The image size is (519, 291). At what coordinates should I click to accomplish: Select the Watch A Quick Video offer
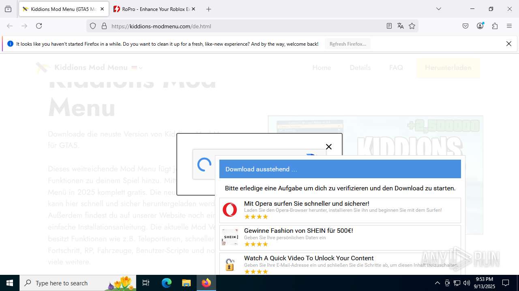pyautogui.click(x=340, y=264)
